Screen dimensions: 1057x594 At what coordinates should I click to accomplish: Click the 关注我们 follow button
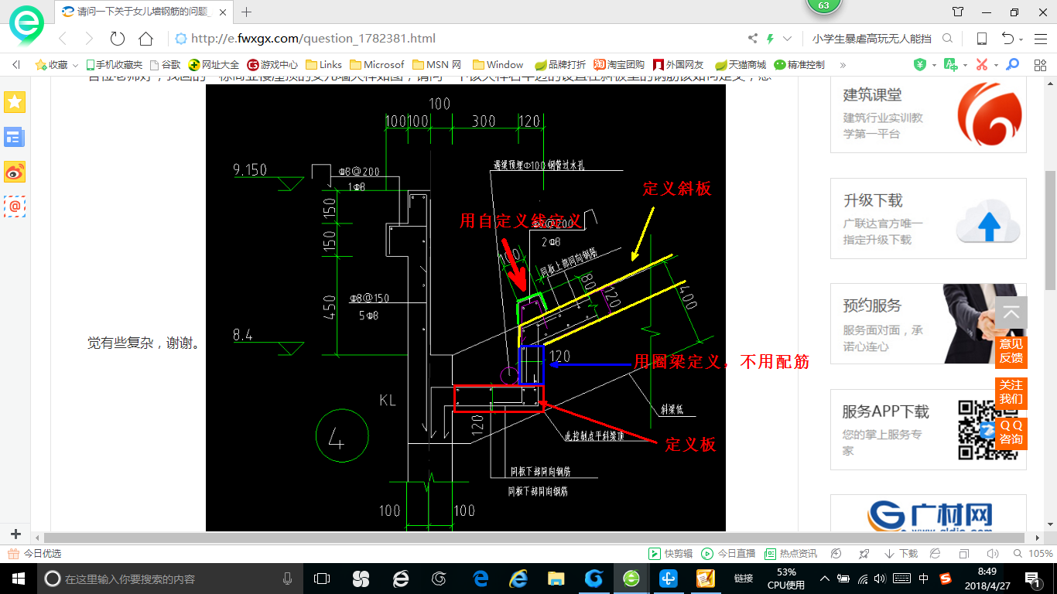1011,392
